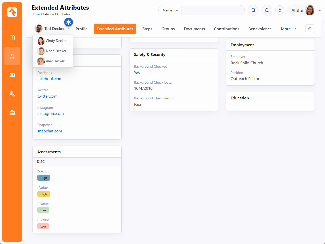The image size is (325, 244).
Task: Open the facebook.com link
Action: (x=50, y=79)
